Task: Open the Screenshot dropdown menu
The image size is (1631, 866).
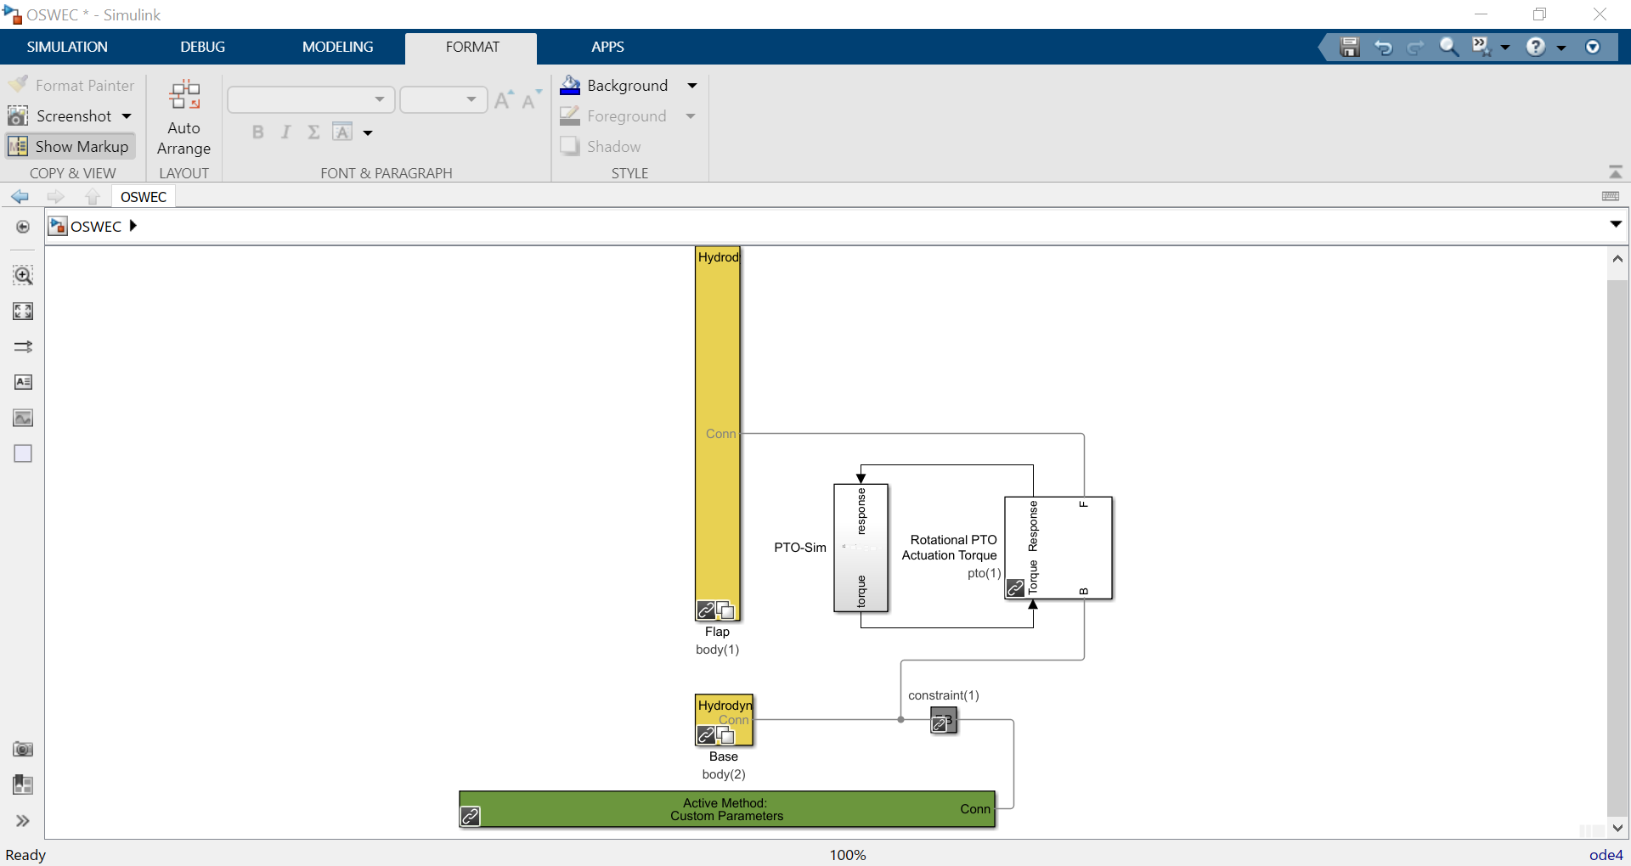Action: (127, 116)
